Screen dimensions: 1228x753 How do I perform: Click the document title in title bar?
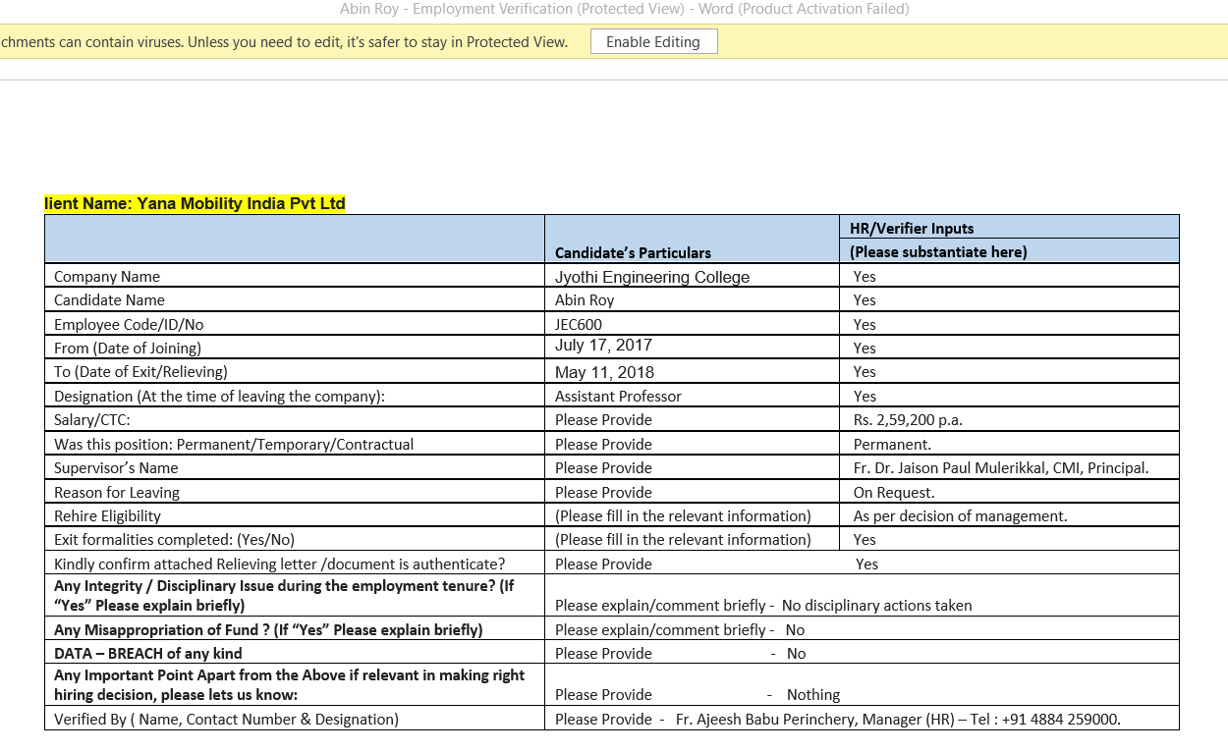click(624, 9)
